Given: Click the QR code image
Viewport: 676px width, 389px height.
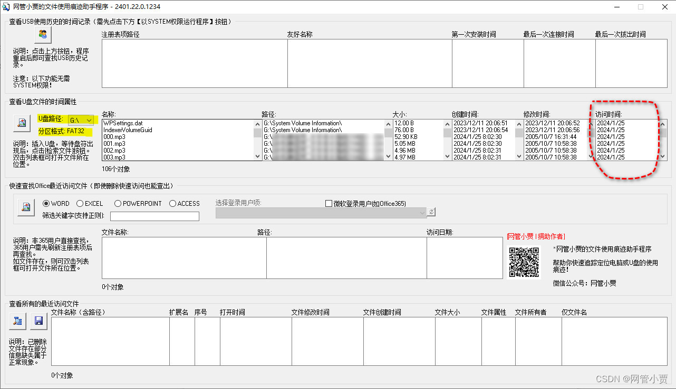Looking at the screenshot, I should pyautogui.click(x=524, y=262).
